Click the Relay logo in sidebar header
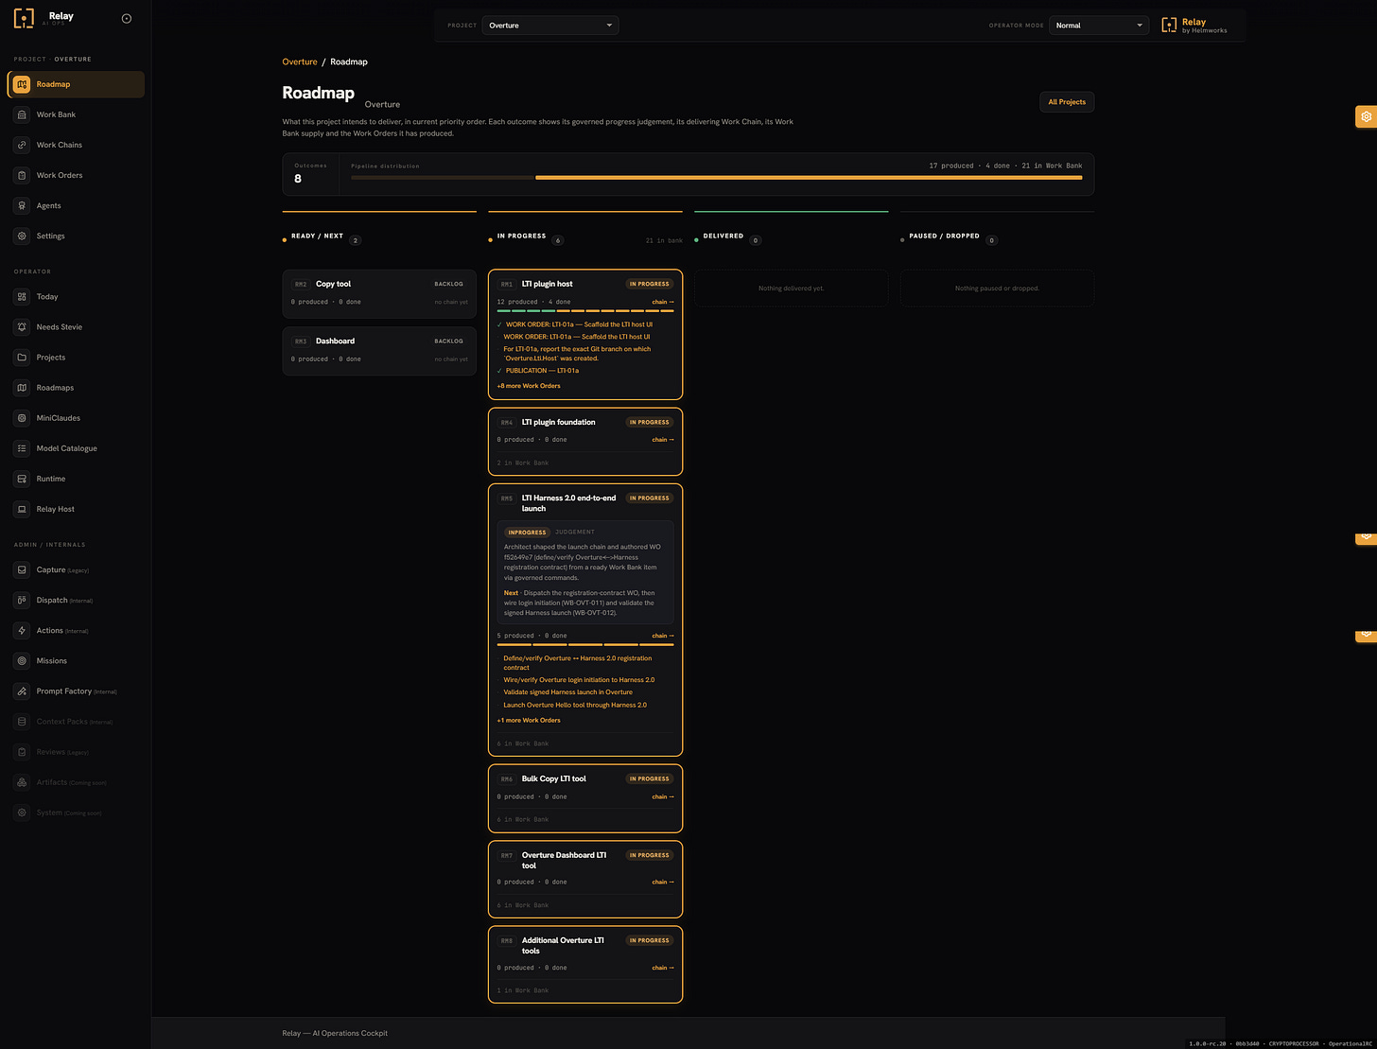The width and height of the screenshot is (1377, 1049). click(24, 18)
